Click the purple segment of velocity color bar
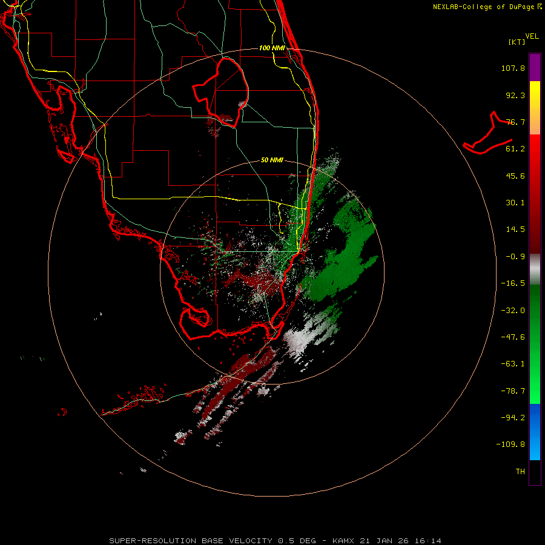Image resolution: width=545 pixels, height=545 pixels. coord(535,67)
